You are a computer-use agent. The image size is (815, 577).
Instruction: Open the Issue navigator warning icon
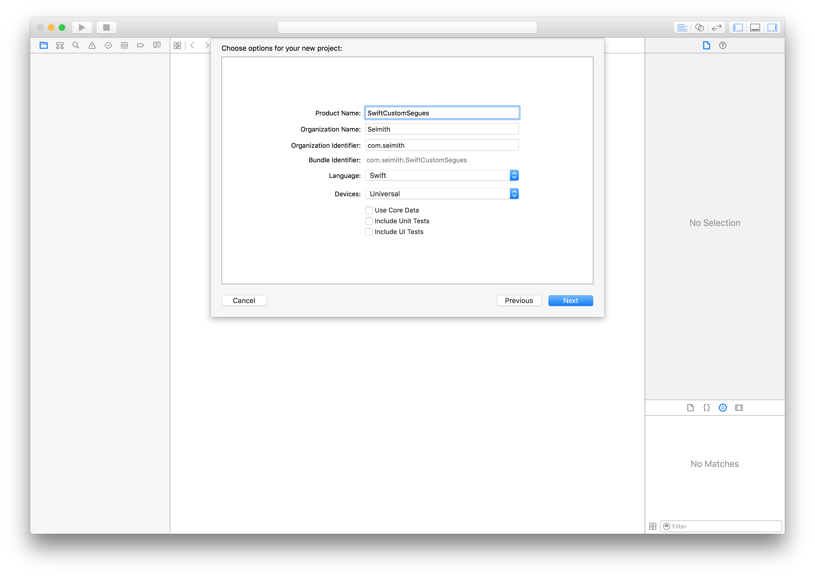(x=92, y=45)
